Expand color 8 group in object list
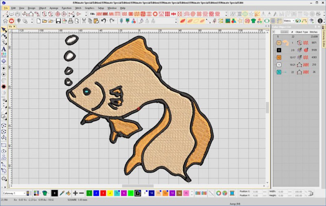Screen dimensions: 326x206 click(275, 50)
